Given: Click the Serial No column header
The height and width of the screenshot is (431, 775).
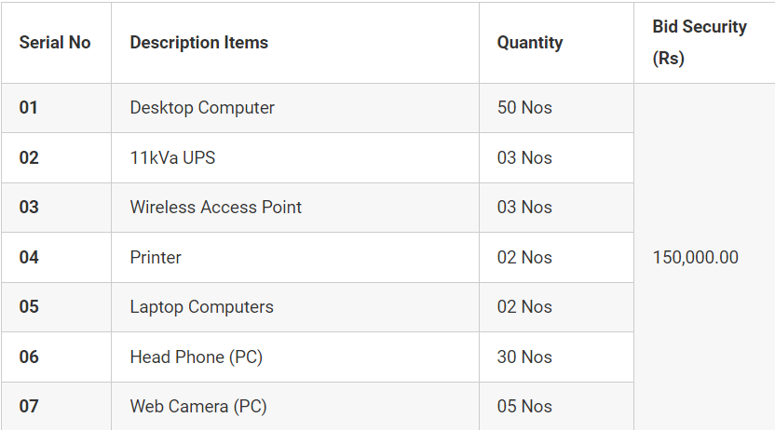Looking at the screenshot, I should coord(55,43).
